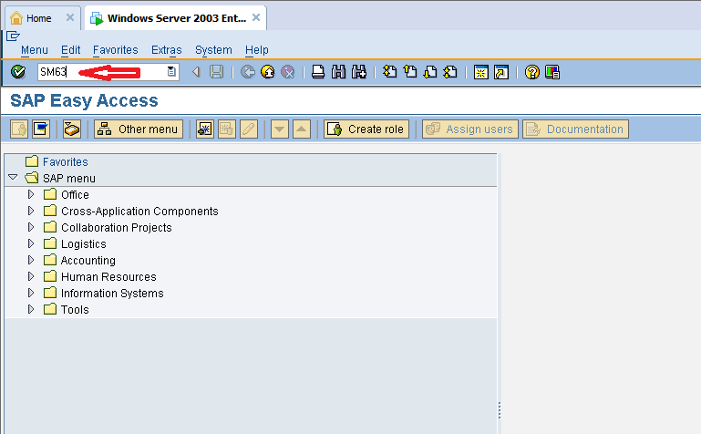Viewport: 701px width, 434px height.
Task: Open the Menu menu
Action: 35,50
